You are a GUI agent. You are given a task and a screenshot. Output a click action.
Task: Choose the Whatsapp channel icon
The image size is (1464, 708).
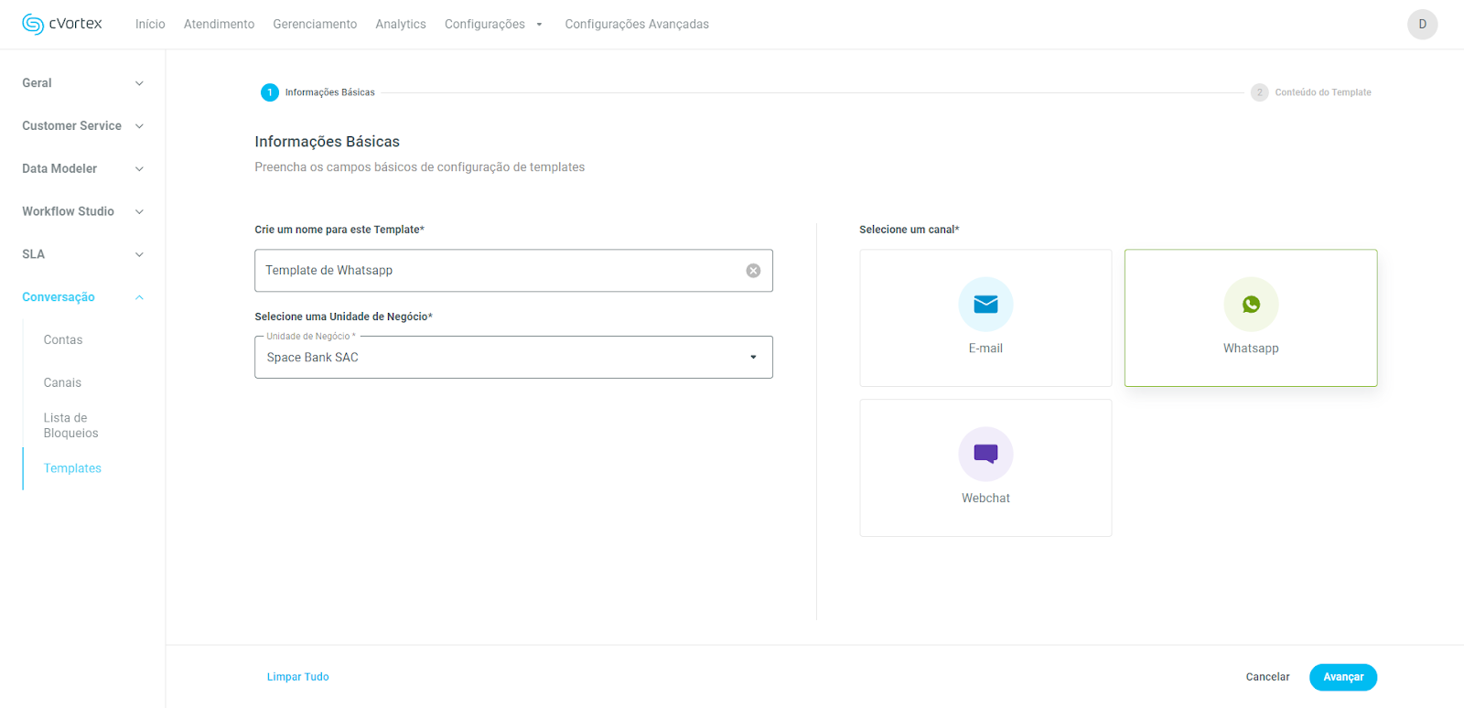coord(1250,305)
